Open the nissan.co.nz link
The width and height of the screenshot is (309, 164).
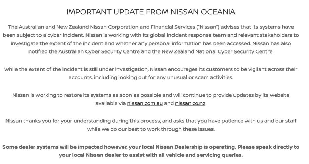coord(190,103)
